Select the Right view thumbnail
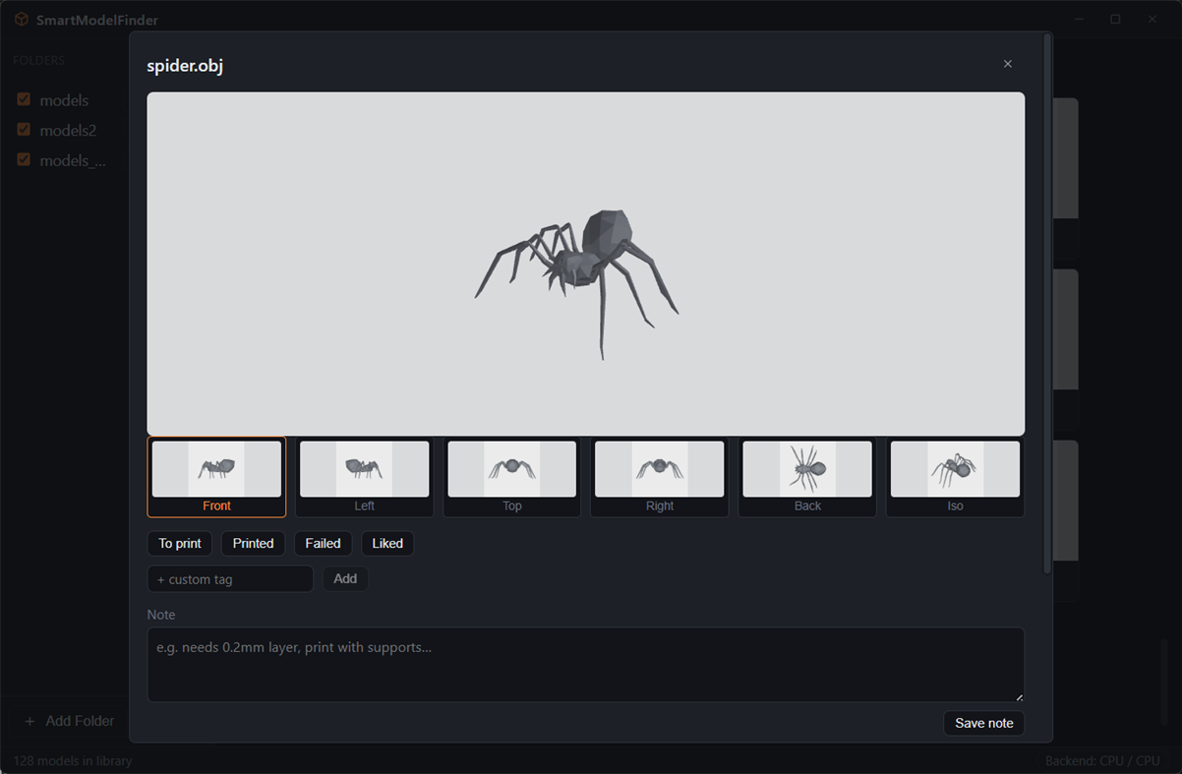 (x=660, y=477)
